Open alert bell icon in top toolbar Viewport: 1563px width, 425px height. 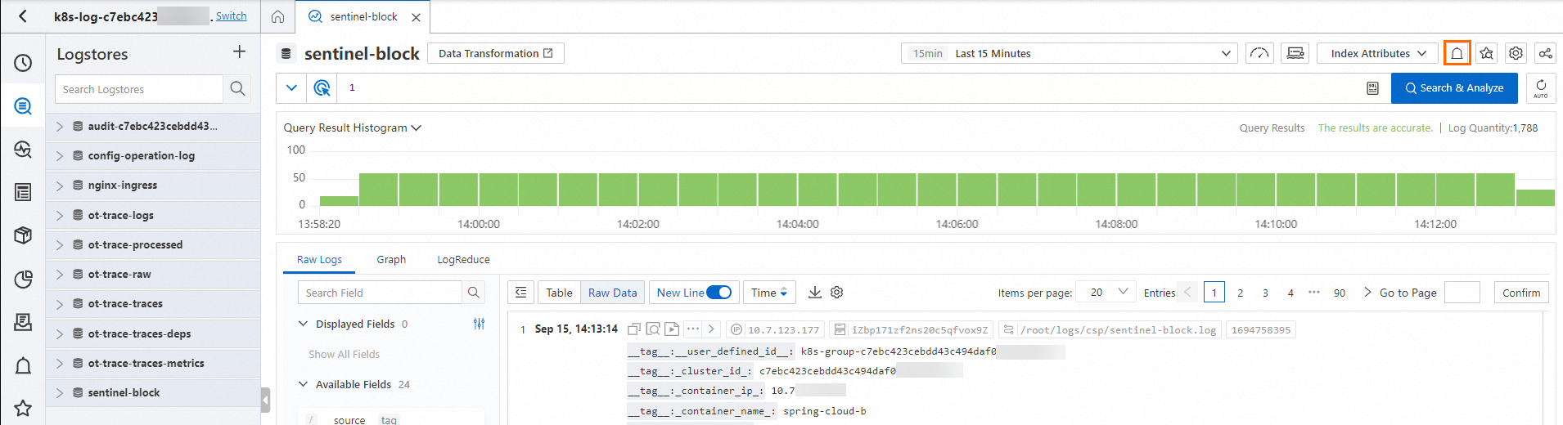1457,53
